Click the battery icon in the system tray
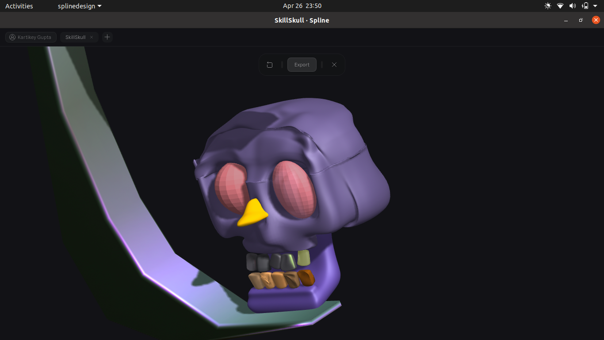This screenshot has height=340, width=604. point(585,6)
